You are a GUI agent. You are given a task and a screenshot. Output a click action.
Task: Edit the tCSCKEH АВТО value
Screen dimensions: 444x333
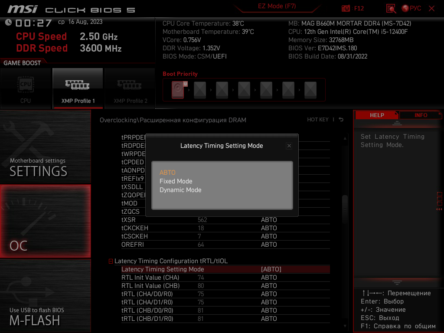pyautogui.click(x=269, y=236)
